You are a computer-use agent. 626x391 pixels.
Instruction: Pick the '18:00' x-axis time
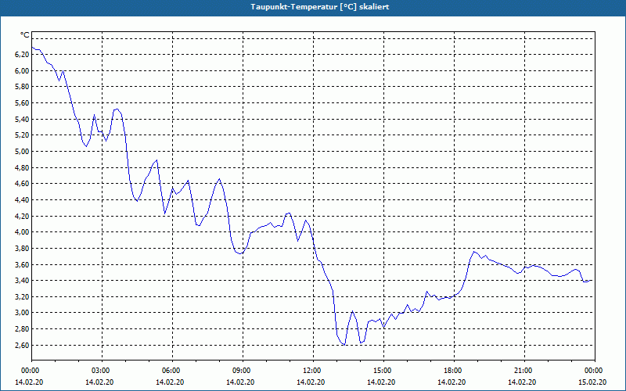(x=454, y=371)
